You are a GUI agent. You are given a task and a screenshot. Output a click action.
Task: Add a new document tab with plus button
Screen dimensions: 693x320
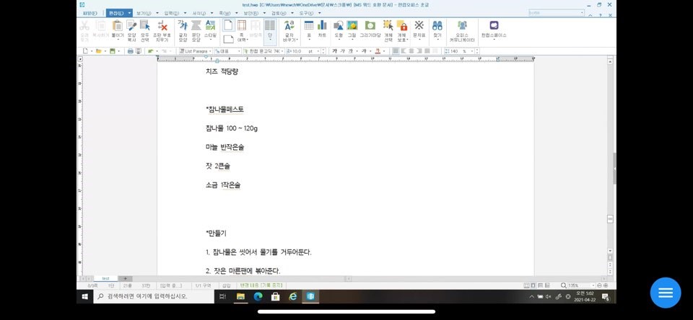[x=125, y=278]
